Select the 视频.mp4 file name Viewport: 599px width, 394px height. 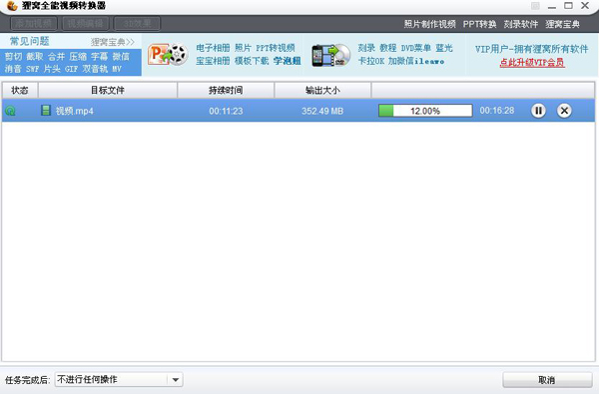[x=75, y=111]
